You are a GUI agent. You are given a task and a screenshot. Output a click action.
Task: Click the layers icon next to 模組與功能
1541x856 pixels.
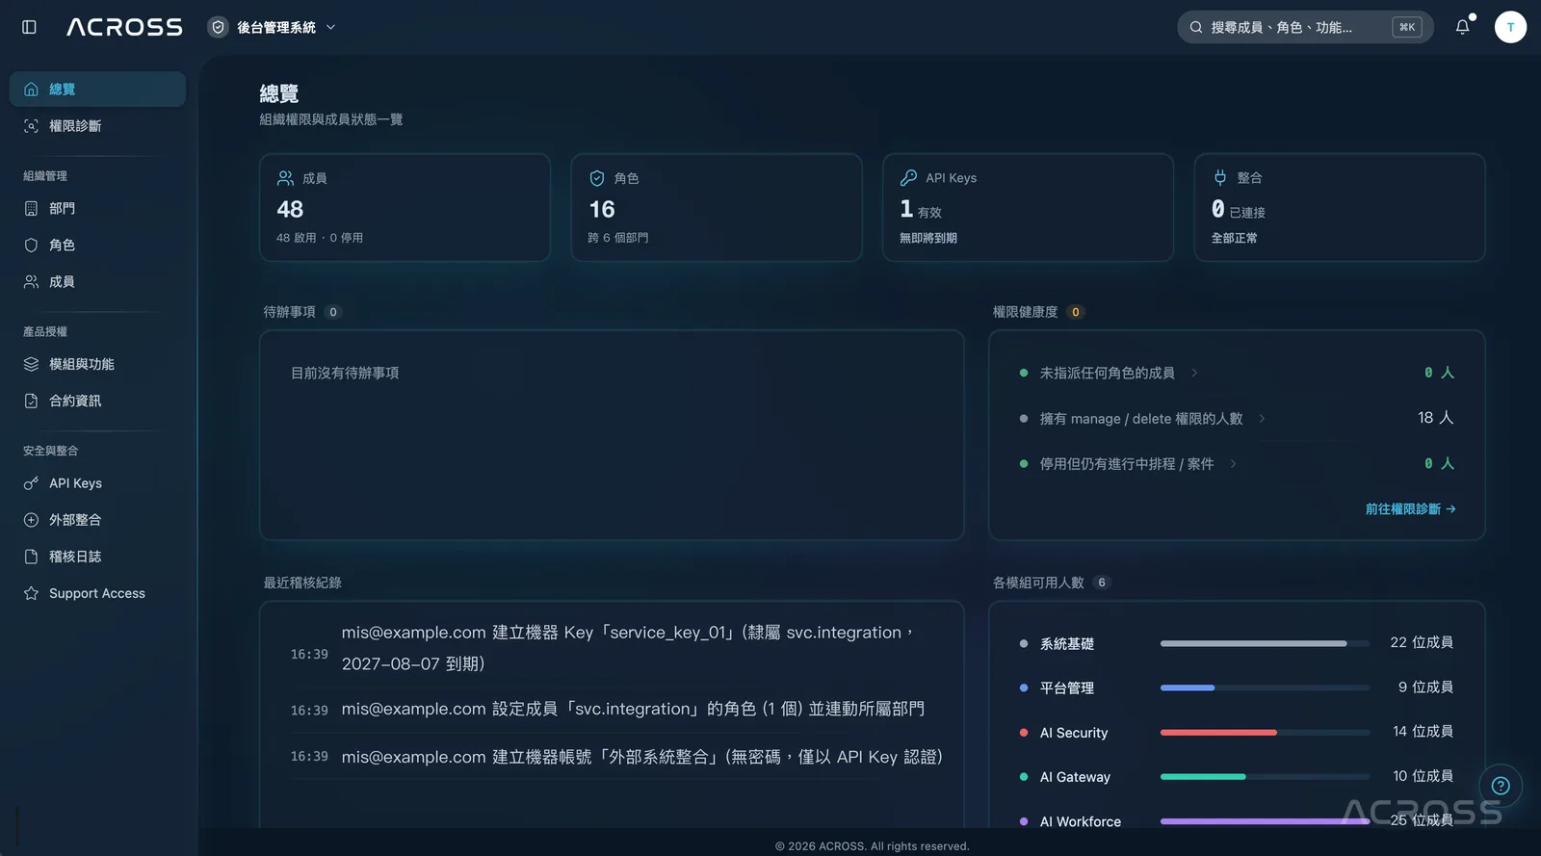(x=31, y=364)
